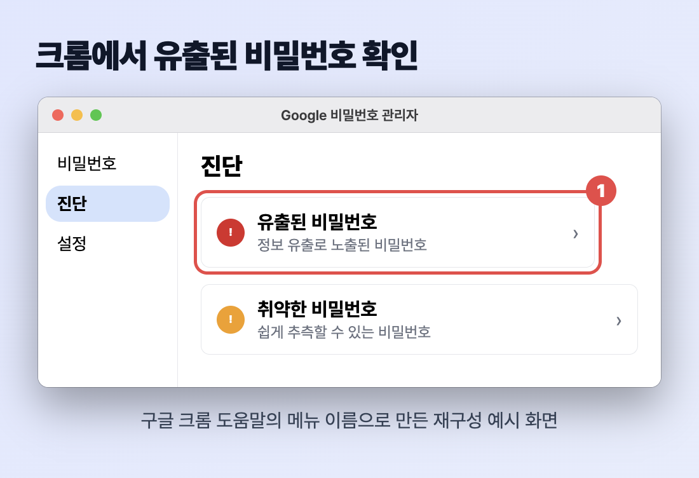699x478 pixels.
Task: Click the red alert icon for 유출된 비밀번호
Action: click(x=231, y=232)
